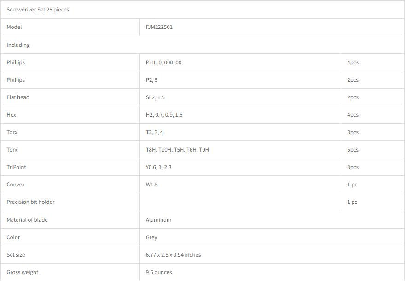Screen dimensions: 406x281
Task: Click the "5pcs" quantity cell
Action: coord(353,150)
